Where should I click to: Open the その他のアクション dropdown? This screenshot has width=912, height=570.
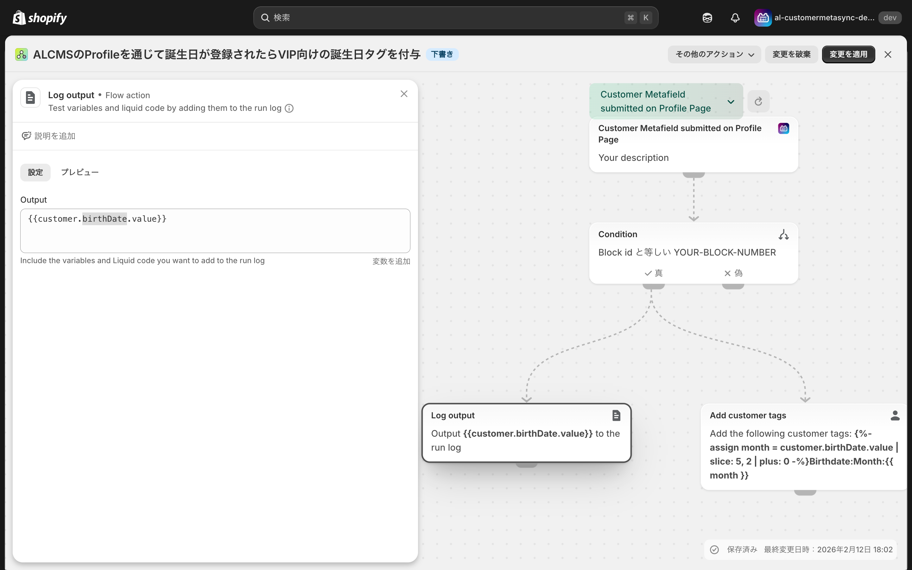point(713,54)
